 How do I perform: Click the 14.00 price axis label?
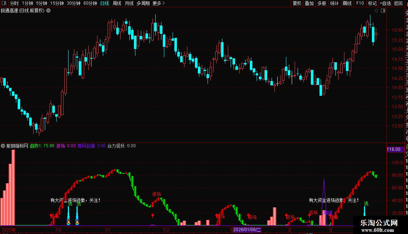coord(397,87)
